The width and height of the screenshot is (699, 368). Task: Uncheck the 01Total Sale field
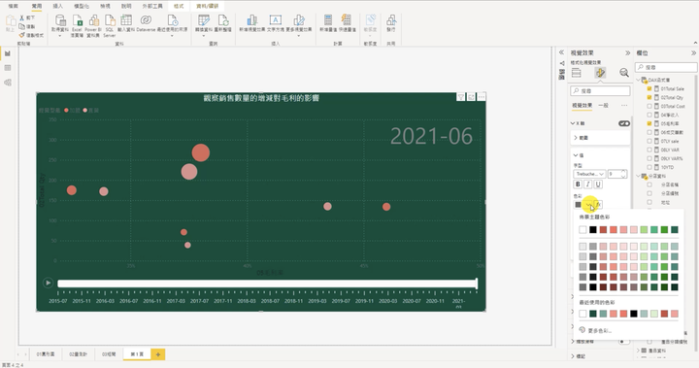(649, 88)
